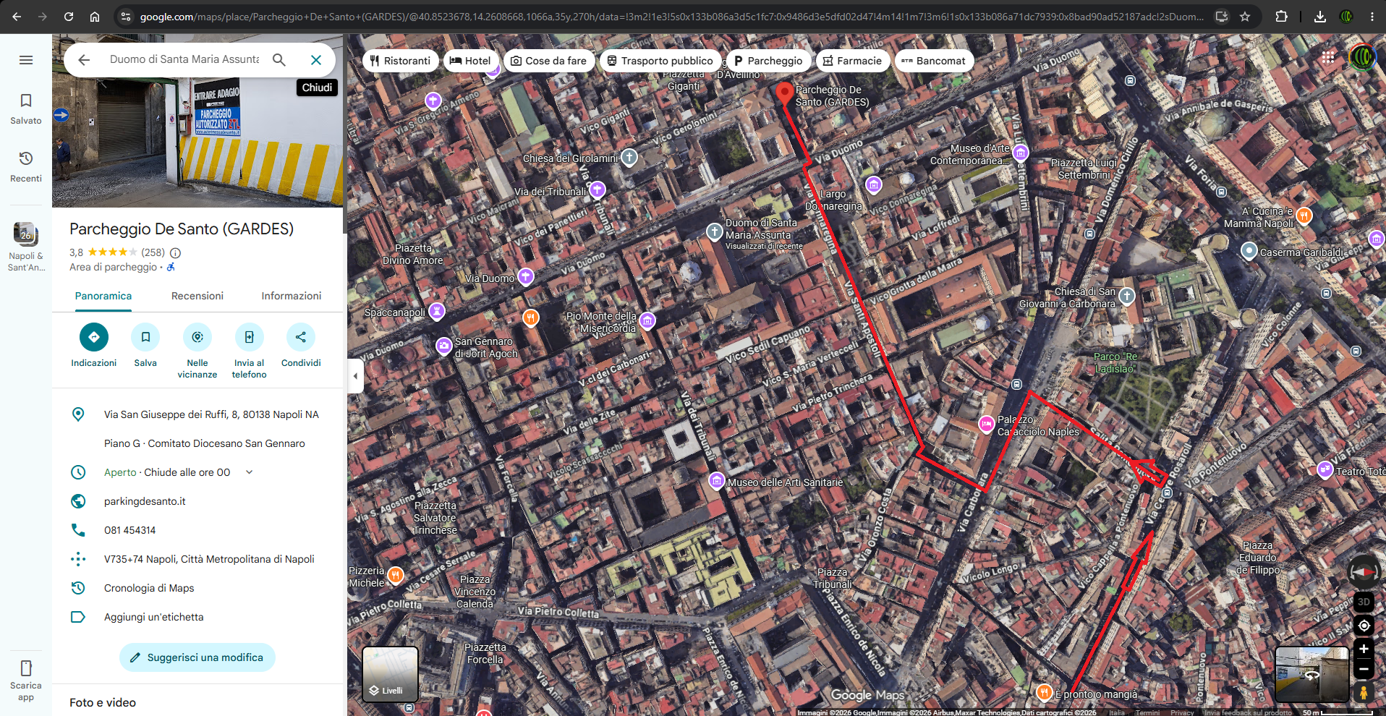Click the Condividi share button
The width and height of the screenshot is (1386, 716).
[x=301, y=347]
